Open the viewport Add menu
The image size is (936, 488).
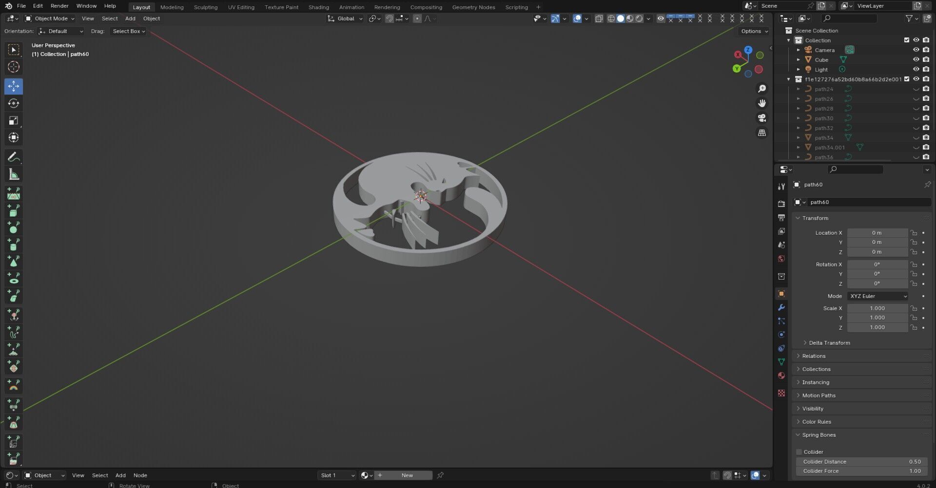pyautogui.click(x=130, y=19)
